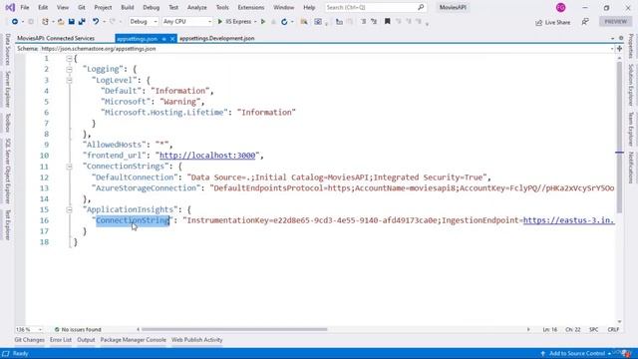Collapse the ConnectionStrings section at line 11

69,167
